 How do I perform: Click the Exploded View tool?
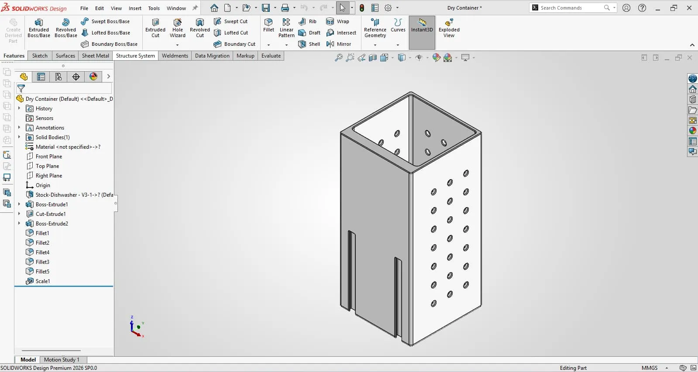[x=449, y=28]
